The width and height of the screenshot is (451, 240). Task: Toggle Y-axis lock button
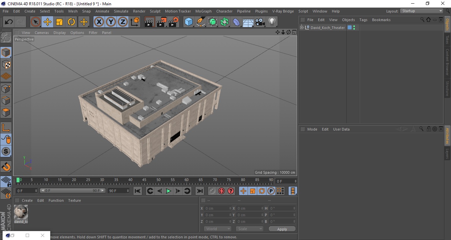point(111,22)
